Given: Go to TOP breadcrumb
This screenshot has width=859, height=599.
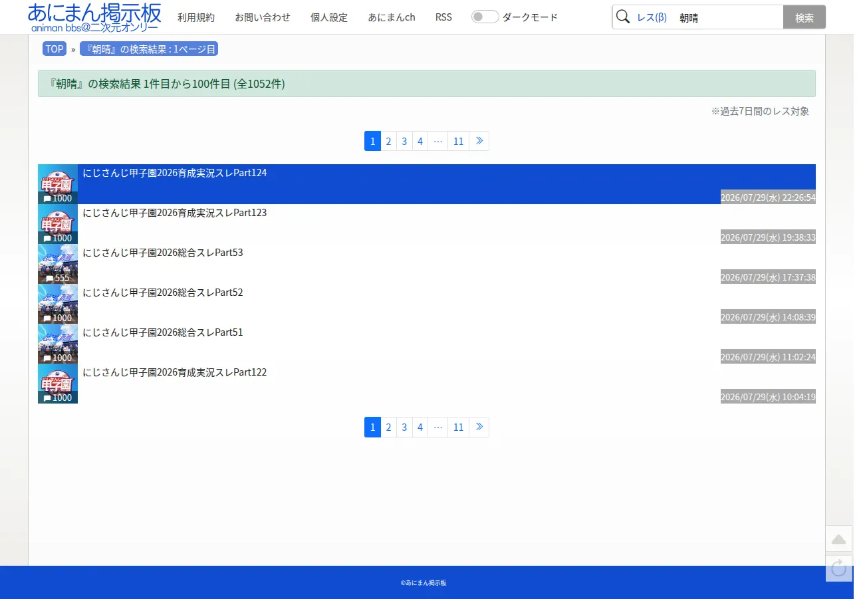Looking at the screenshot, I should point(55,49).
